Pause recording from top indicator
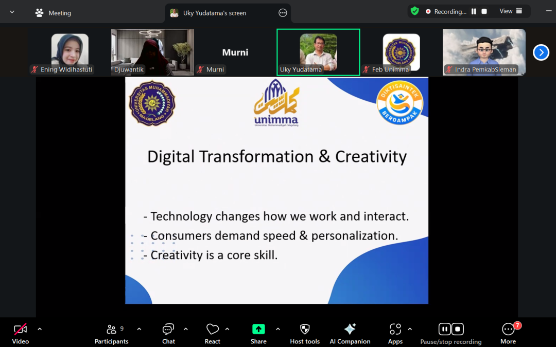Viewport: 556px width, 347px height. coord(474,11)
